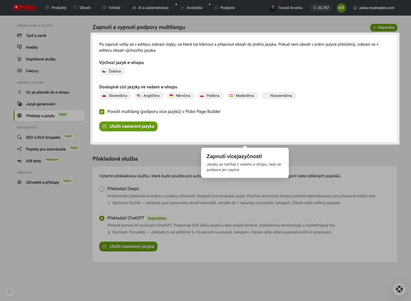Viewport: 411px width, 301px height.
Task: Click the Tomáš Smetka name link
Action: tap(290, 8)
